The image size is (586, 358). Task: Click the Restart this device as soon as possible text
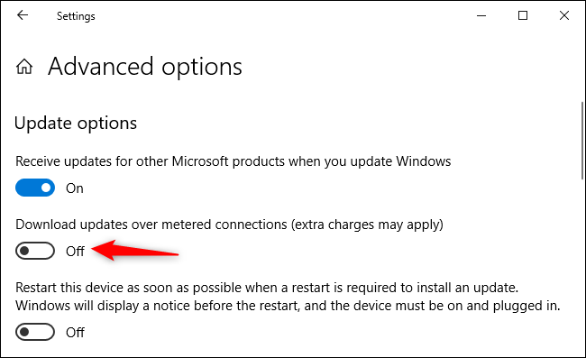coord(267,288)
